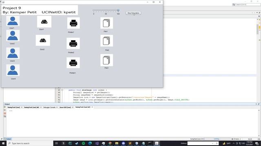Open Task View from the taskbar

(57, 143)
